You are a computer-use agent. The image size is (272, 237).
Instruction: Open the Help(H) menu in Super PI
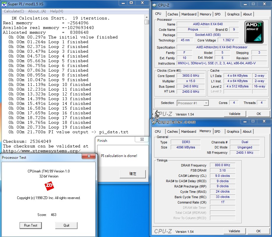(x=56, y=11)
